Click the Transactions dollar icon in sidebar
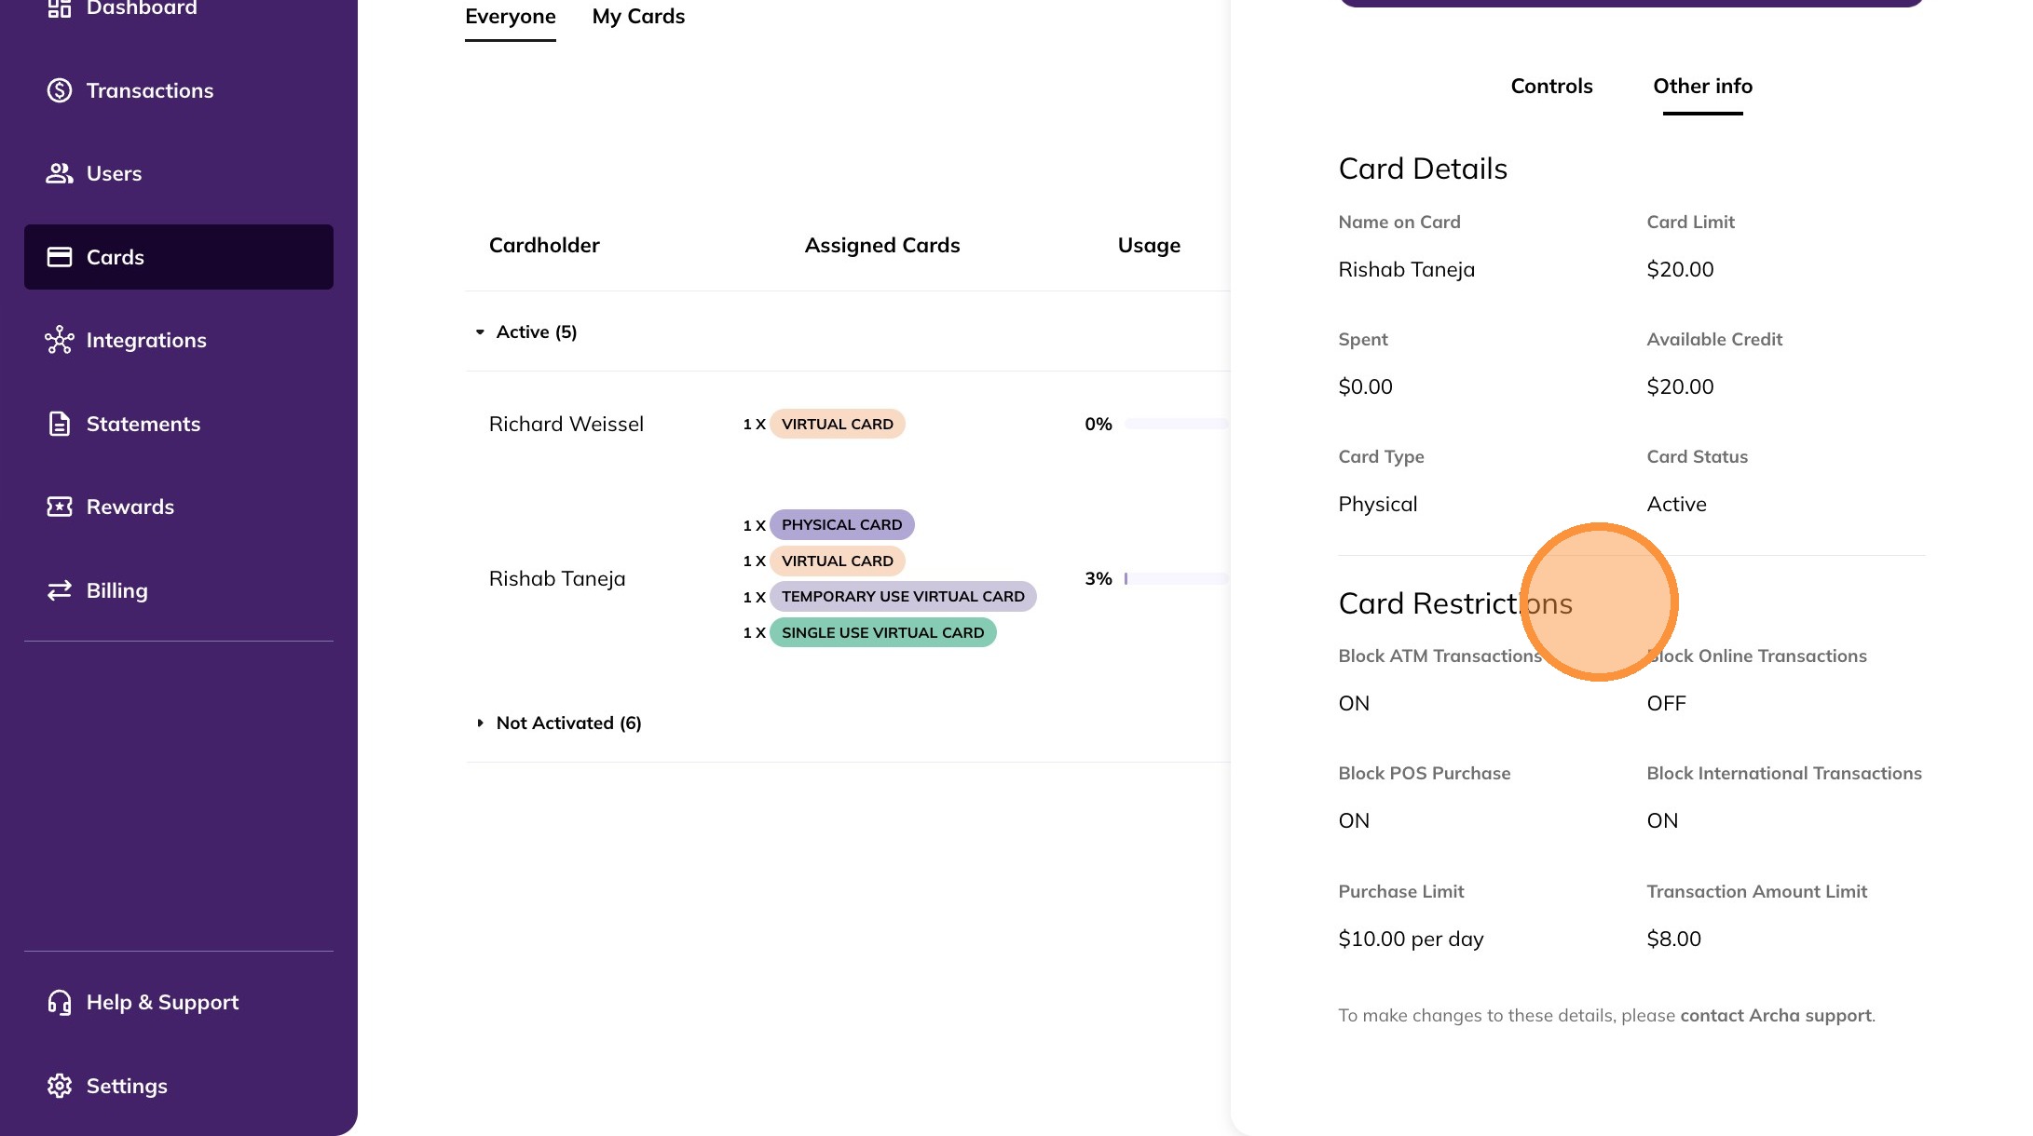The image size is (2033, 1136). [x=60, y=90]
